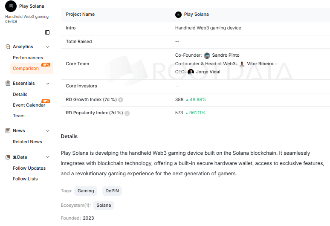Image resolution: width=330 pixels, height=226 pixels.
Task: Click the Gaming tag chip
Action: (86, 191)
